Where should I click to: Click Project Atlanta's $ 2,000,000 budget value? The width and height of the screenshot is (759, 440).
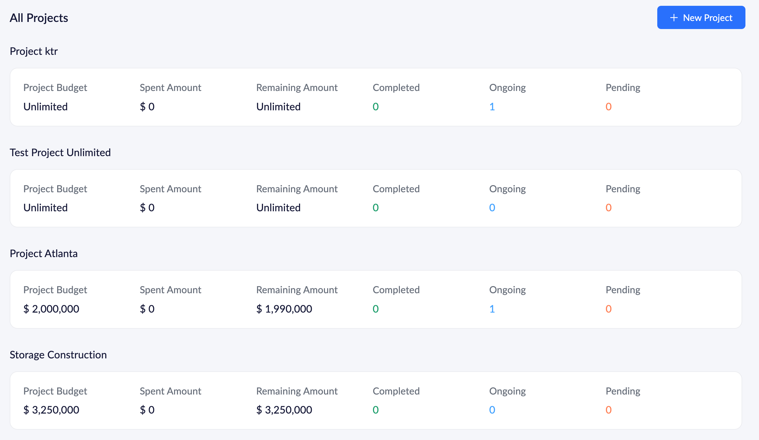pyautogui.click(x=51, y=309)
